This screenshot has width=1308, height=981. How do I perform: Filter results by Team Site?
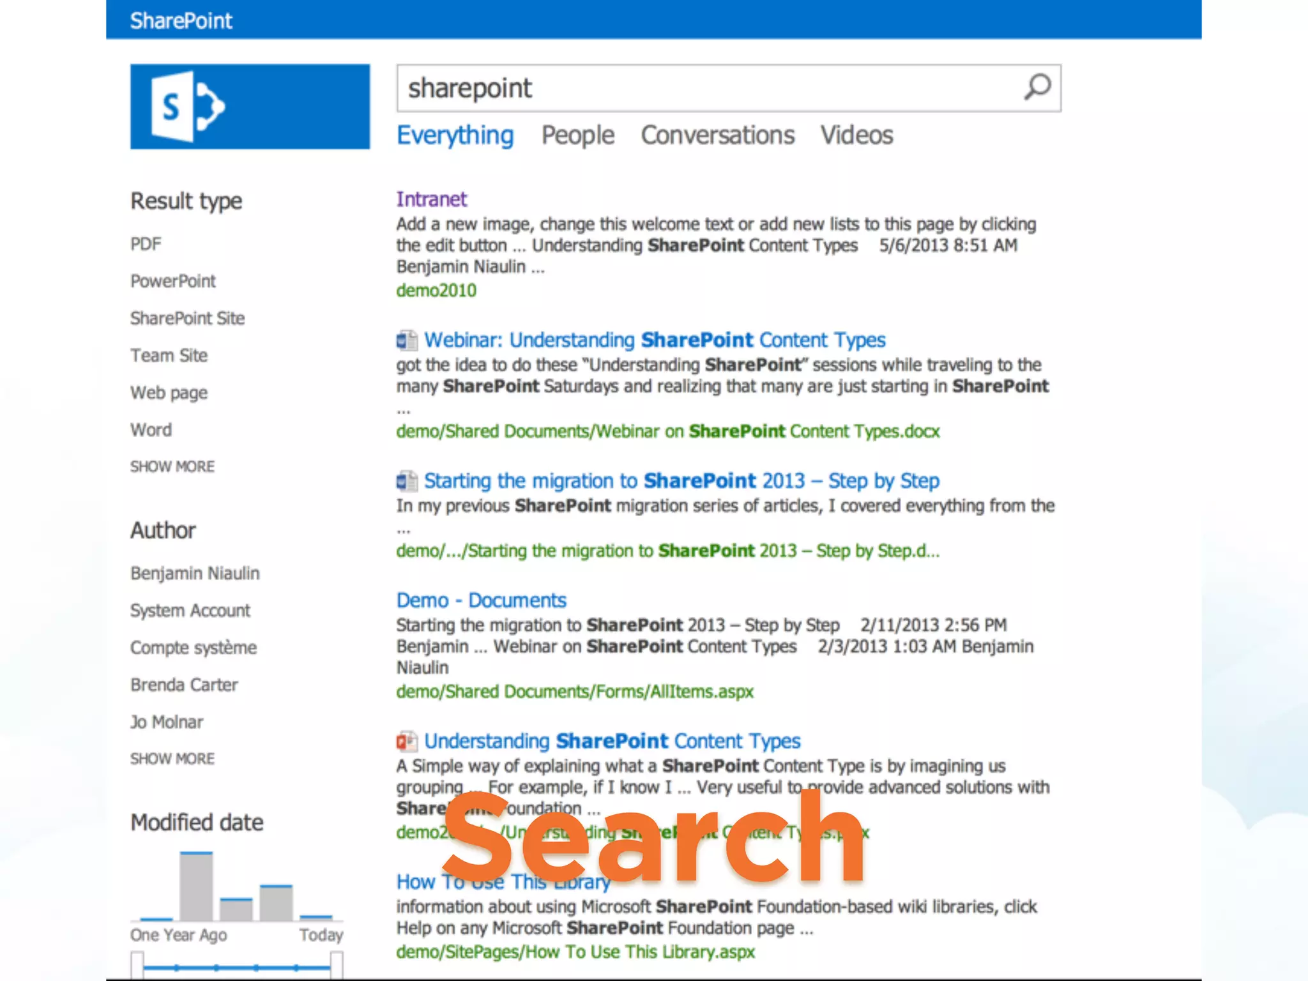point(169,355)
